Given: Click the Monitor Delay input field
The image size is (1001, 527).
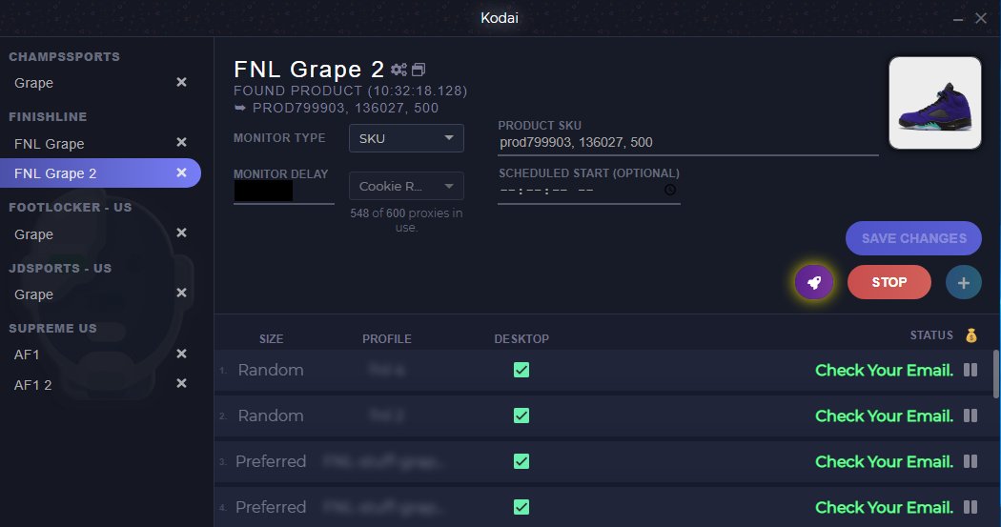Looking at the screenshot, I should click(x=283, y=192).
